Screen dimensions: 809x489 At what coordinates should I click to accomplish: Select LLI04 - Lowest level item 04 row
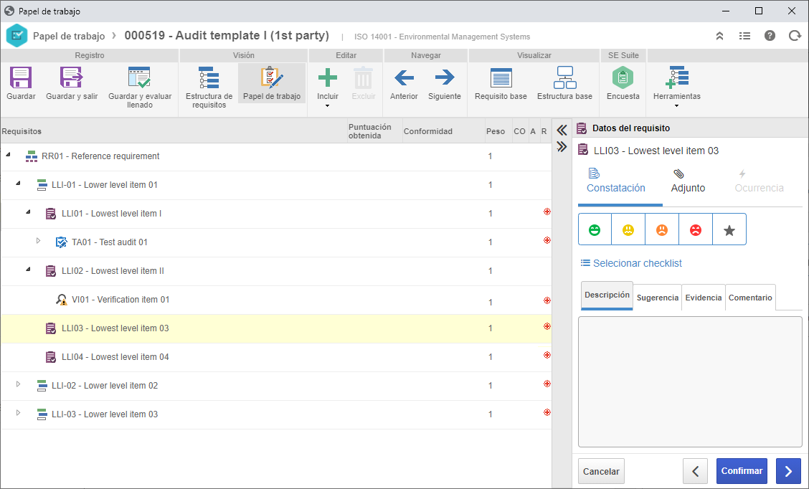pyautogui.click(x=276, y=357)
